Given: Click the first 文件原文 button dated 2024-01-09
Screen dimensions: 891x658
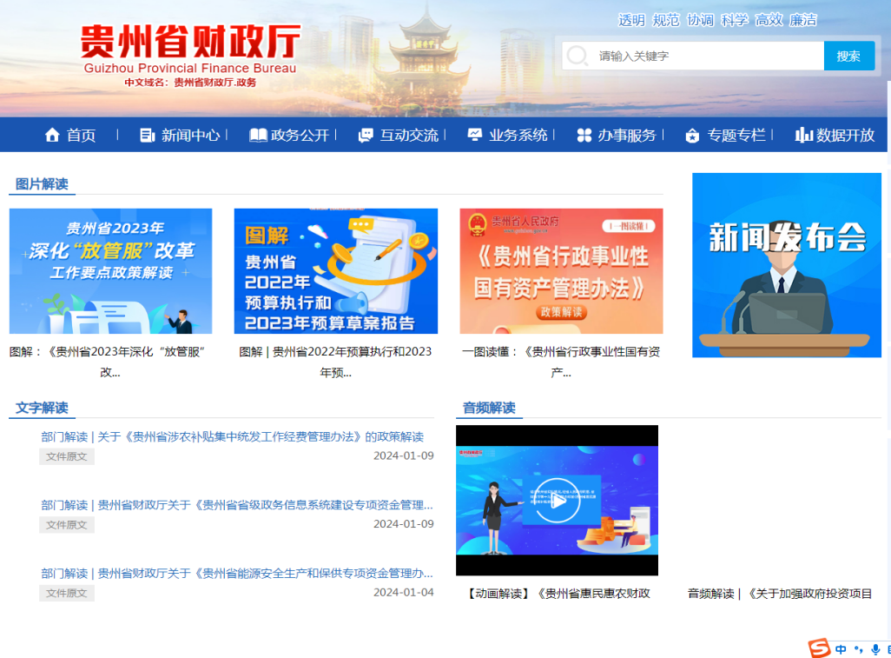Looking at the screenshot, I should pos(67,456).
